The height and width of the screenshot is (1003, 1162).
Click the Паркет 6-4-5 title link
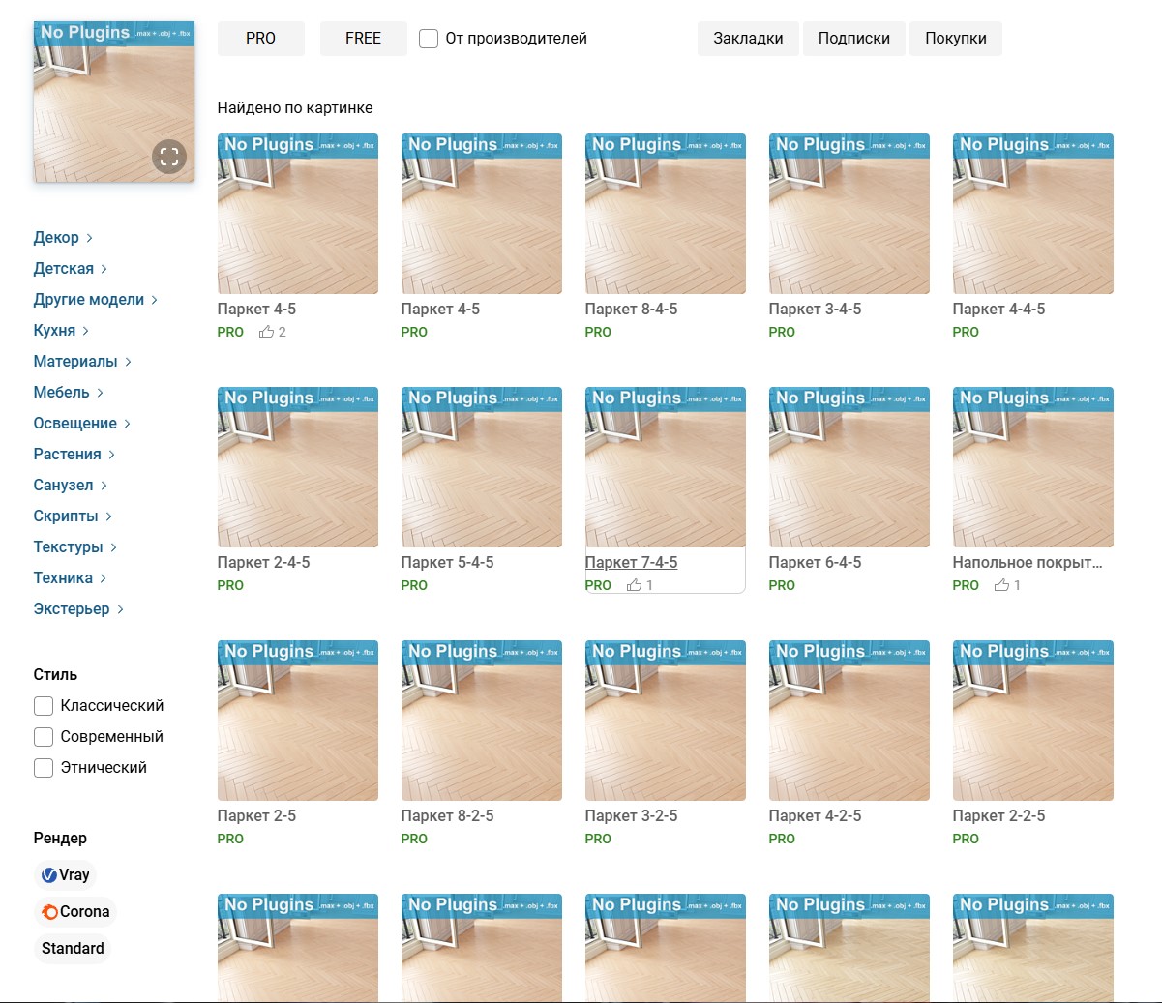816,563
